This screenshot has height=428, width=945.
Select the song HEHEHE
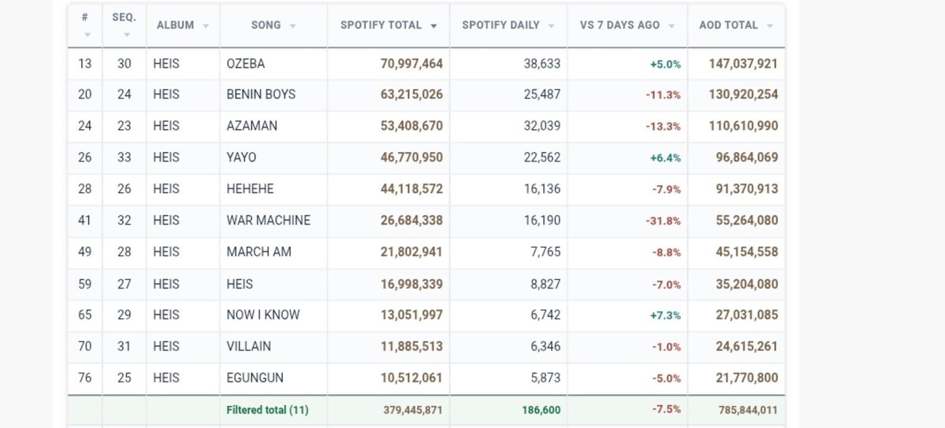250,188
